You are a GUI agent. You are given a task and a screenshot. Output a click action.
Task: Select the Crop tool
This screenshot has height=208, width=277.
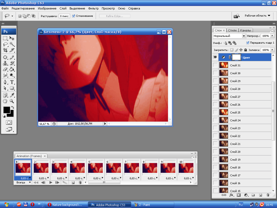(5, 50)
